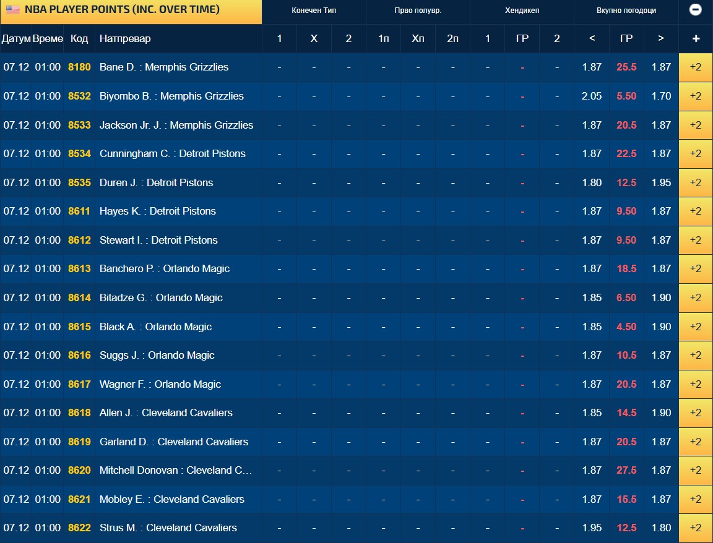Viewport: 713px width, 543px height.
Task: Choose over 1.87 for Cunningham C.
Action: [661, 153]
